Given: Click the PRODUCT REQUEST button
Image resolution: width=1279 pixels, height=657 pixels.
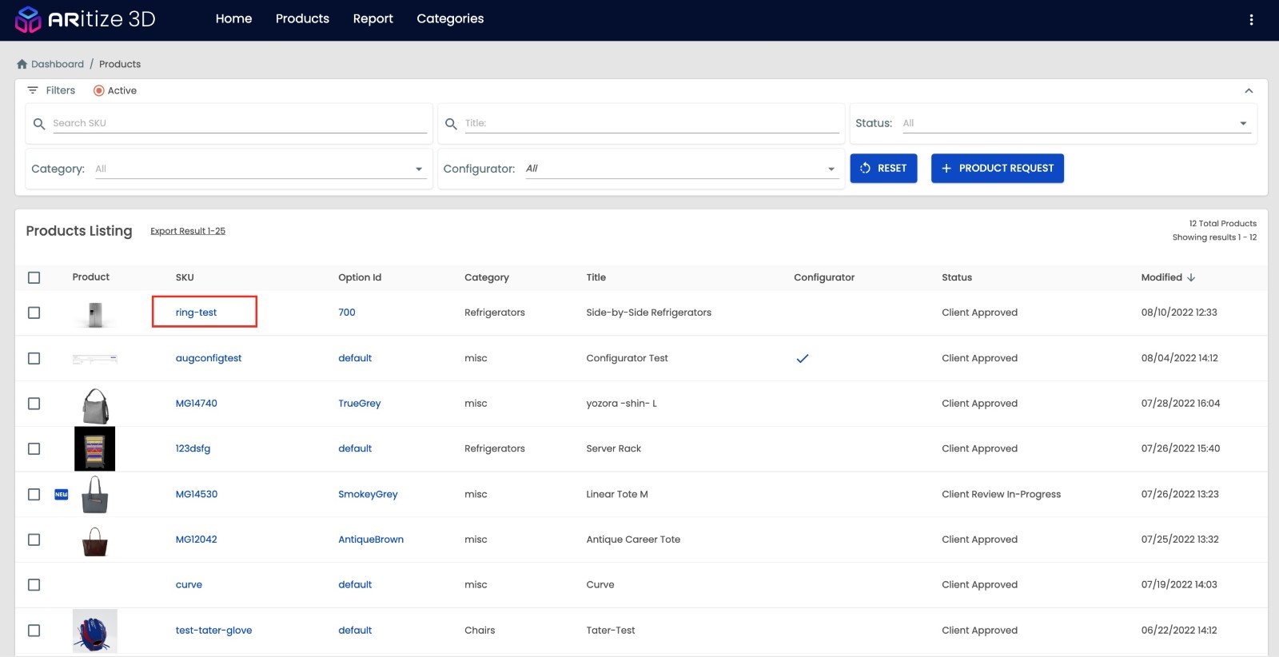Looking at the screenshot, I should click(x=998, y=169).
